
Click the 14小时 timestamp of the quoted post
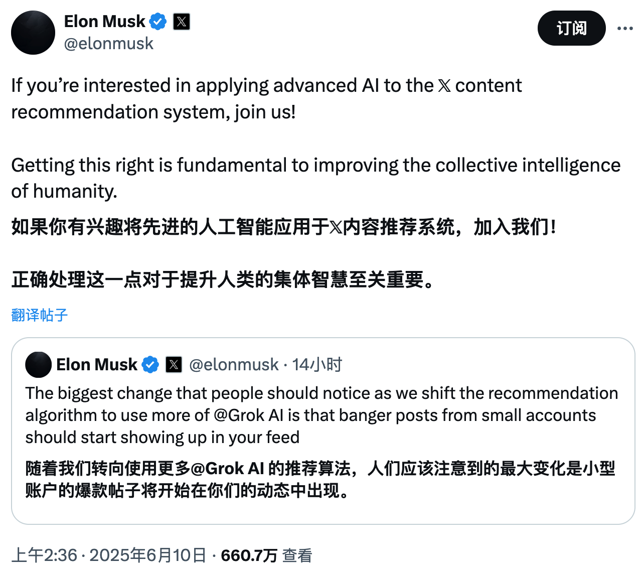click(x=317, y=365)
